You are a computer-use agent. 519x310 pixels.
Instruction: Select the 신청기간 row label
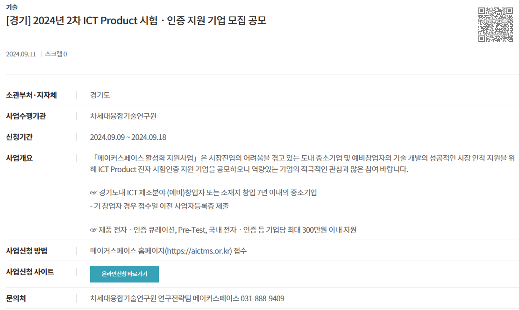[19, 137]
